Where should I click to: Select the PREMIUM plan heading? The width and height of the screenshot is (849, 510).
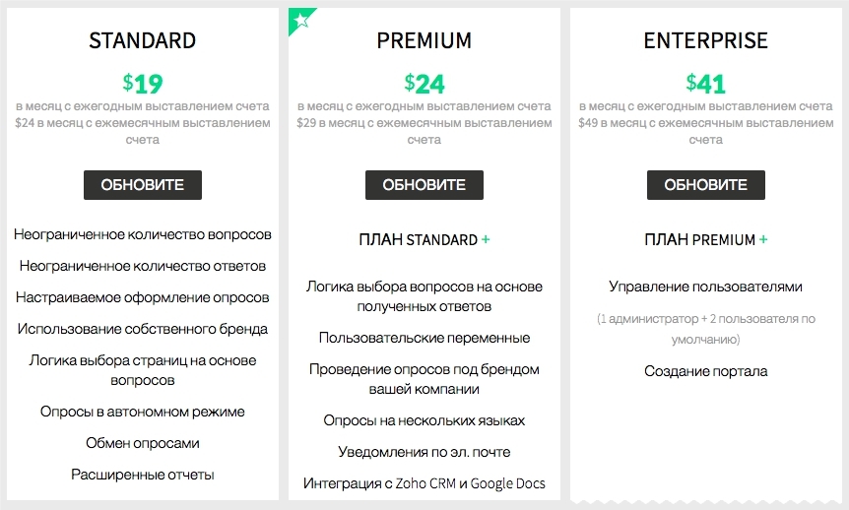[x=424, y=40]
